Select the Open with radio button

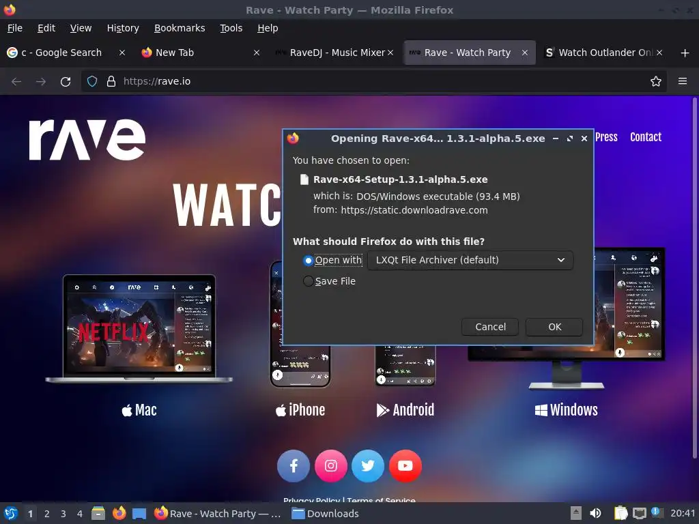(308, 260)
